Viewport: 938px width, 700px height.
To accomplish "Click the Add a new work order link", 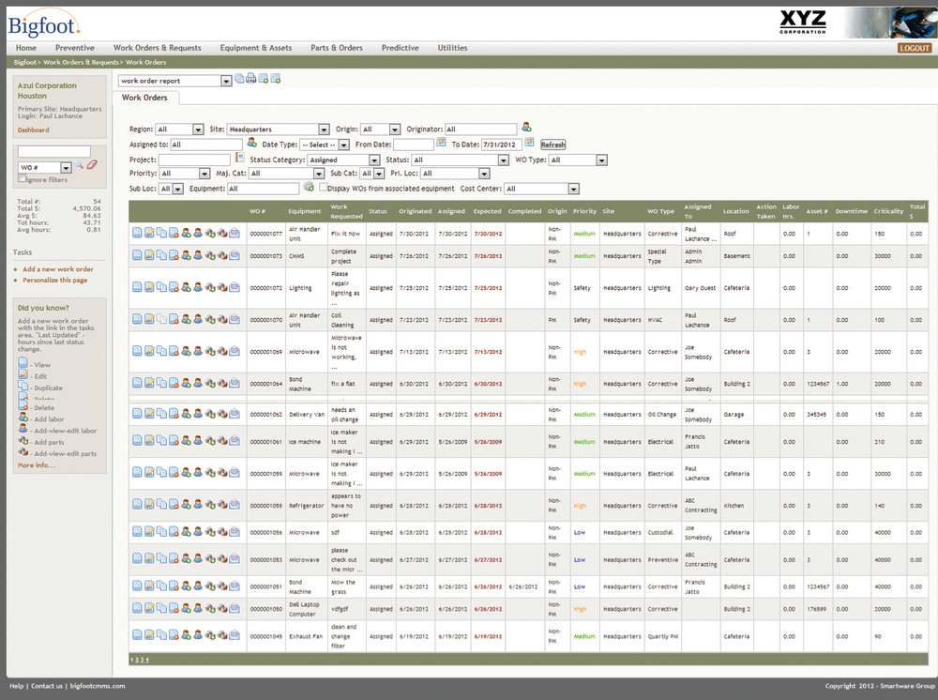I will coord(58,269).
